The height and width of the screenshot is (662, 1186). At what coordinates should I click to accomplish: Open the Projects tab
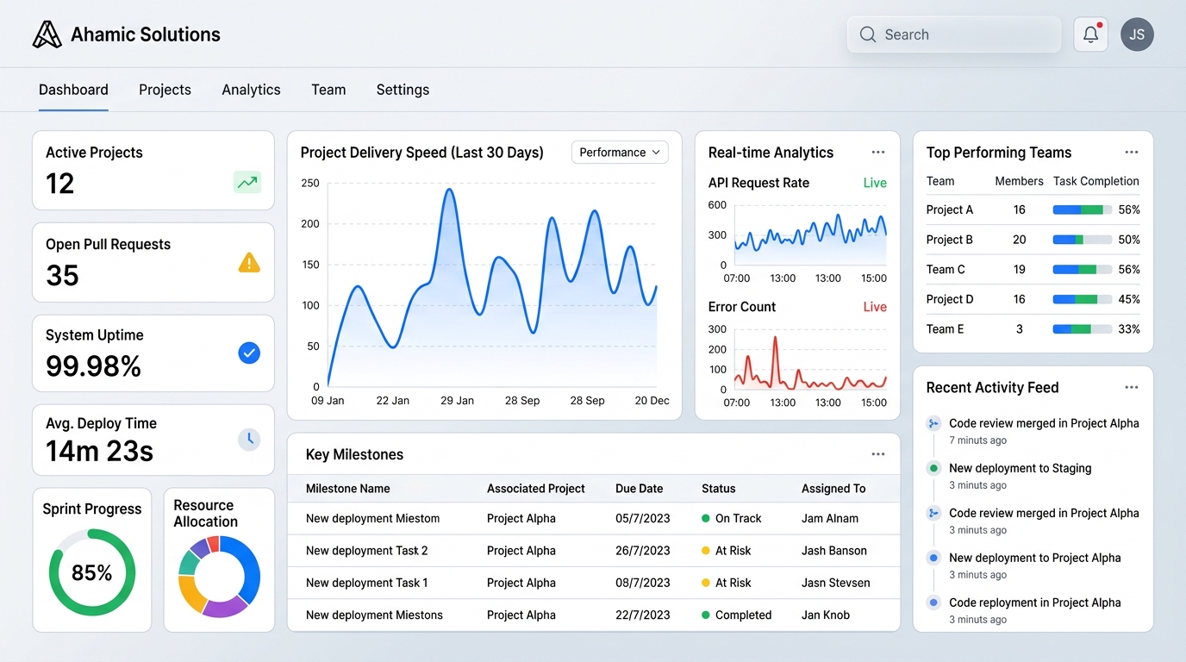tap(165, 90)
